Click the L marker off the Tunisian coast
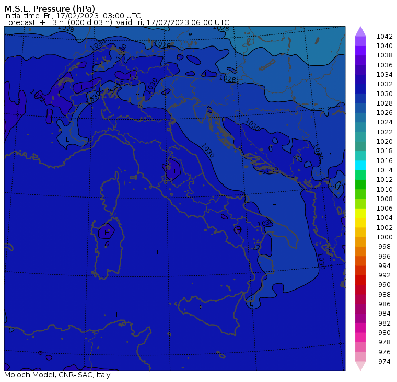The image size is (397, 382). click(118, 315)
